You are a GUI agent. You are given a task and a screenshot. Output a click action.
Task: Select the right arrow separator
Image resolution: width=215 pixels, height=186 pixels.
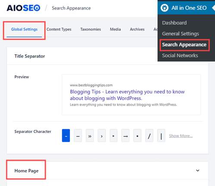tap(125, 136)
